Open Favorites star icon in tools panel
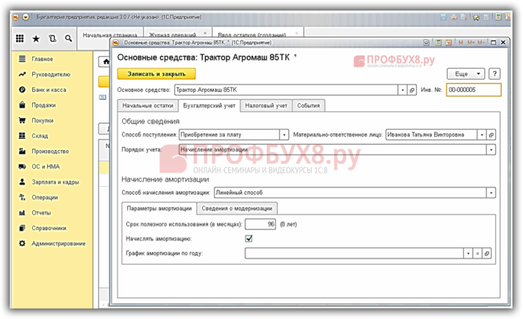523x319 pixels. pyautogui.click(x=36, y=39)
